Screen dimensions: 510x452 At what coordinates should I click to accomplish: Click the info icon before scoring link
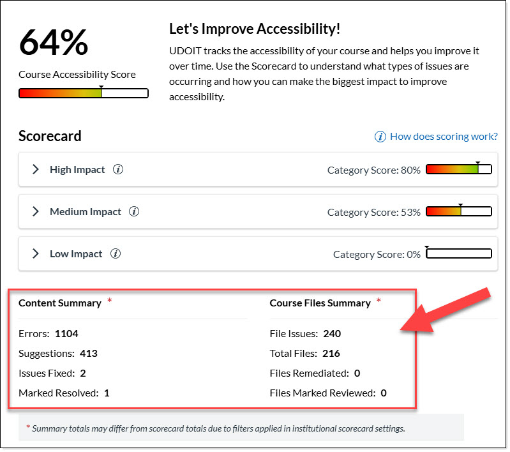click(x=380, y=137)
